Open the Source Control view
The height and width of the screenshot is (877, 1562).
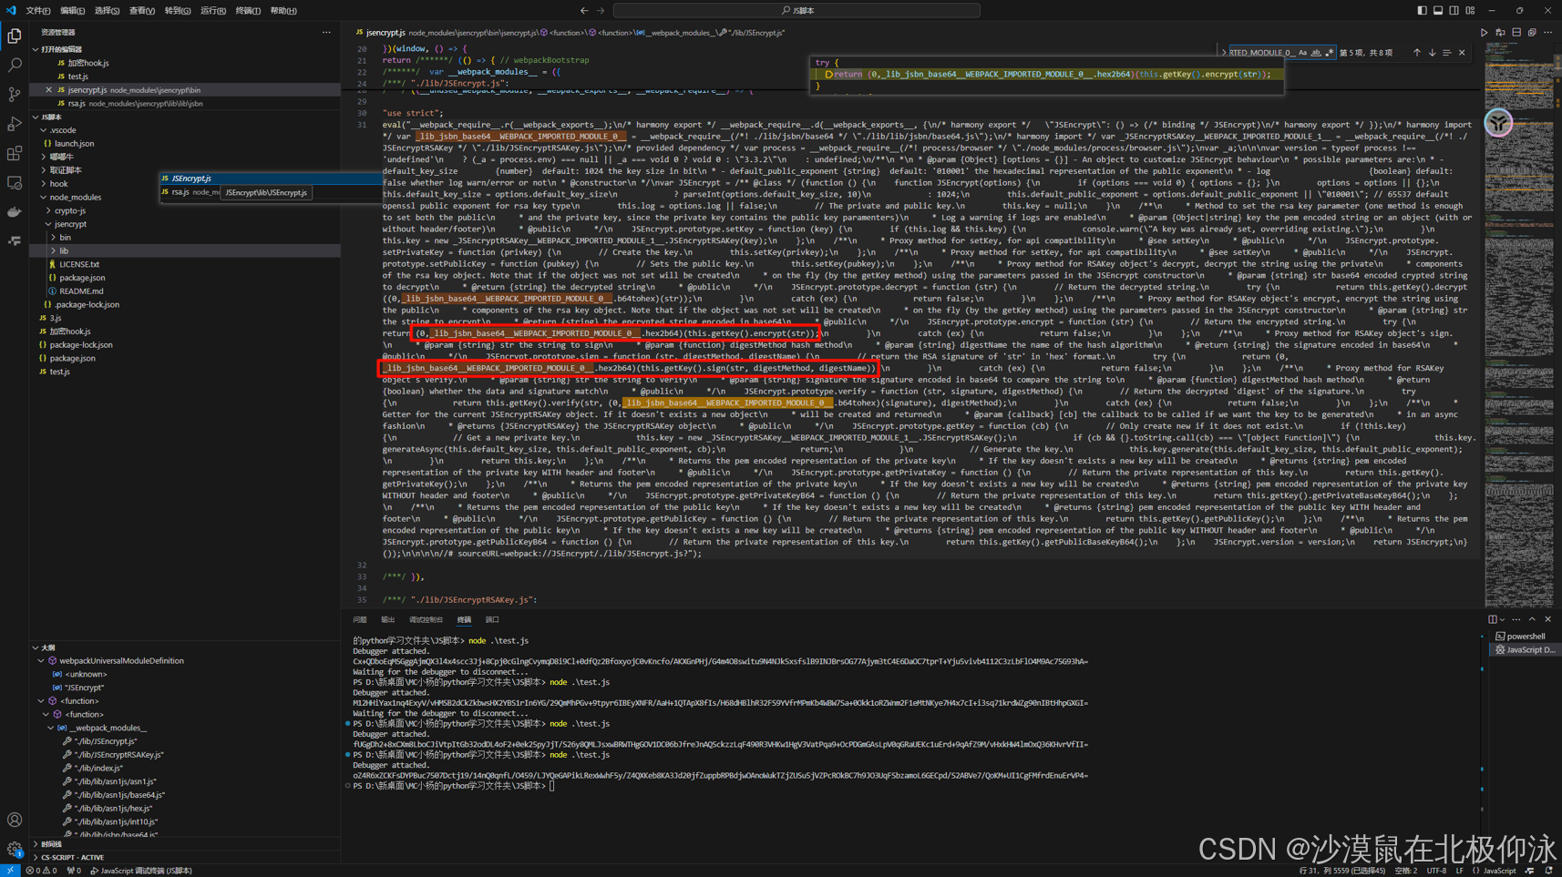(15, 94)
